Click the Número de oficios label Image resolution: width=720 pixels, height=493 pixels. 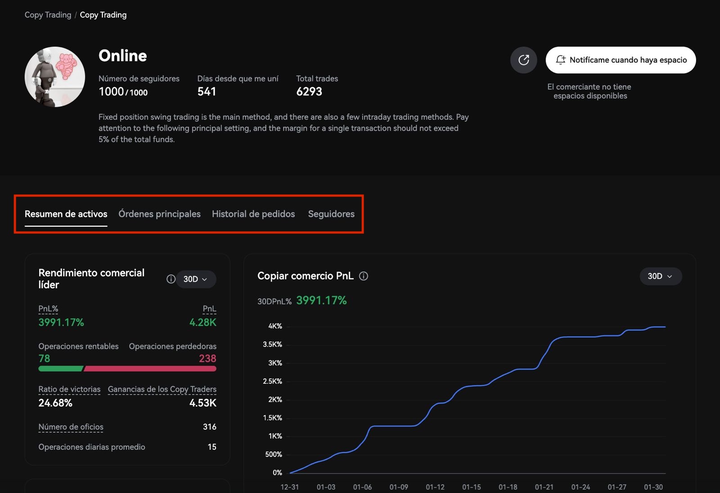(71, 427)
